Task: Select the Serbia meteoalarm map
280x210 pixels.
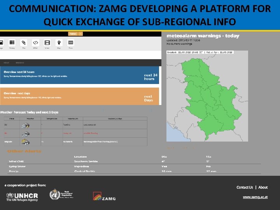Action: [x=207, y=96]
